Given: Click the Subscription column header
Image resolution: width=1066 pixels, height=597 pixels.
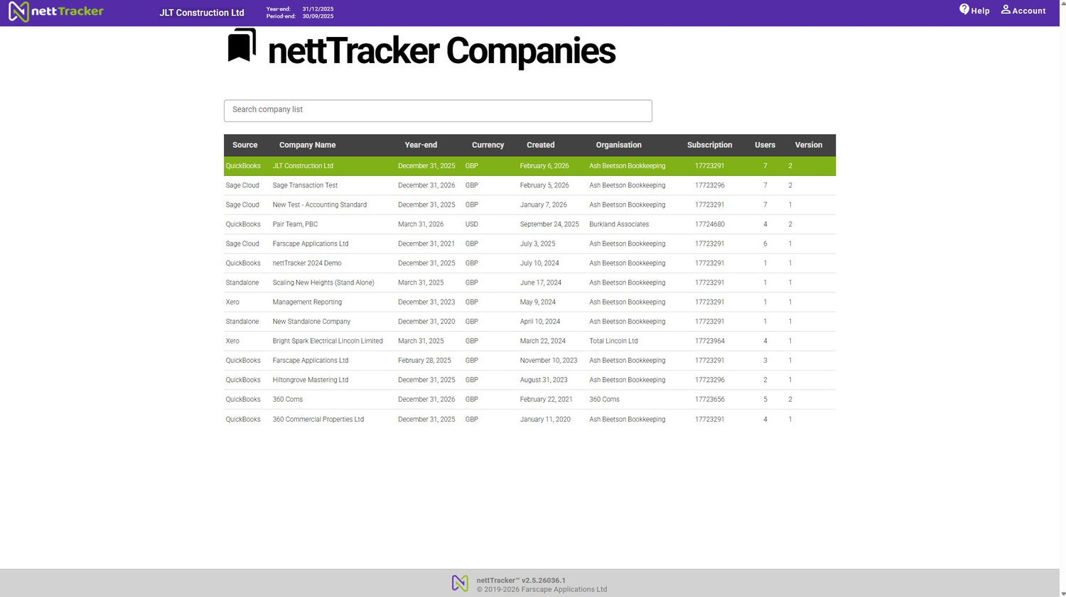Looking at the screenshot, I should [x=709, y=145].
